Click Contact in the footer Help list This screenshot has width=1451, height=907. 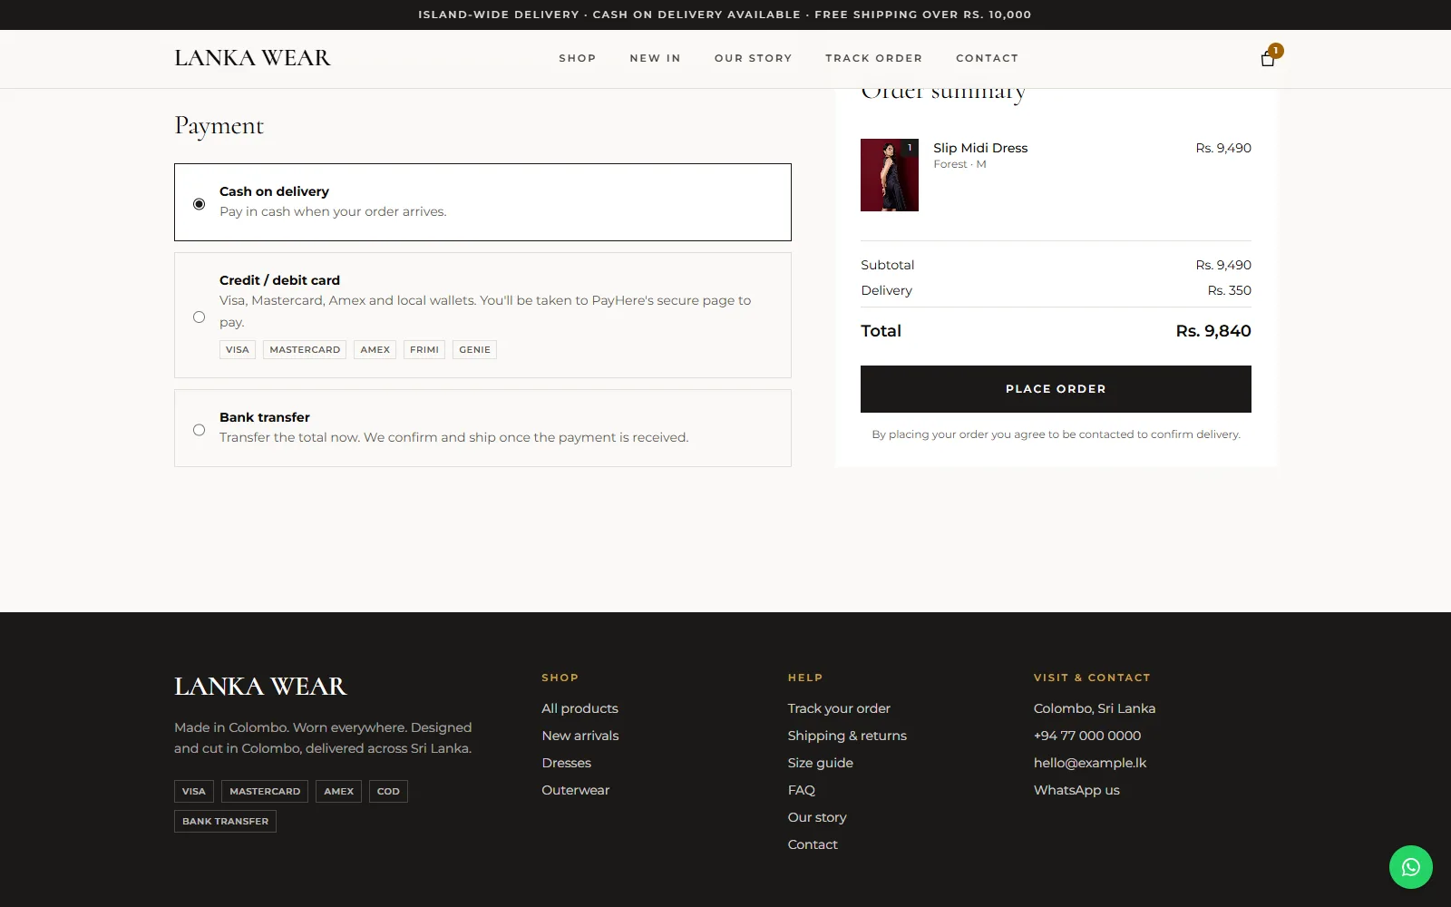[813, 844]
